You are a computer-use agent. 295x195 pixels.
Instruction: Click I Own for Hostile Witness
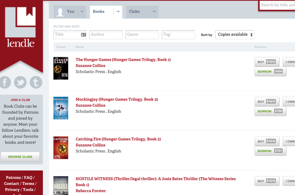click(x=289, y=181)
